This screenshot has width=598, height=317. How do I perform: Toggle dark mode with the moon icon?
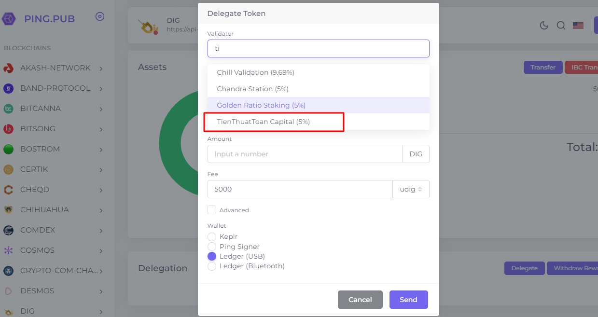point(544,26)
